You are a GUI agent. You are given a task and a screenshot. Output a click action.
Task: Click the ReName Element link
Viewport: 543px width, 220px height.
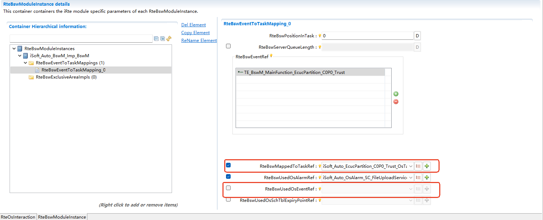click(199, 41)
